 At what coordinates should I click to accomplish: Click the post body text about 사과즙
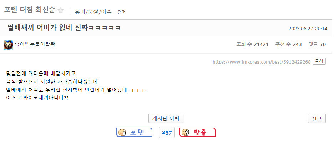coord(52,82)
